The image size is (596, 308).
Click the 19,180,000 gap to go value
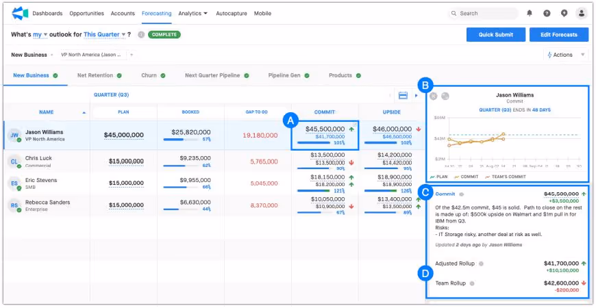(259, 136)
